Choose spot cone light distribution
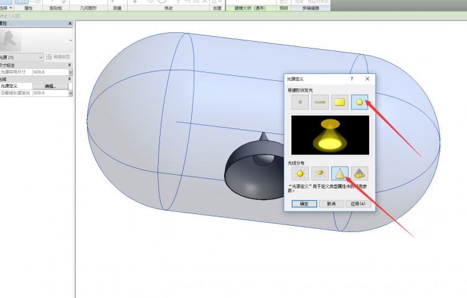 click(x=339, y=173)
